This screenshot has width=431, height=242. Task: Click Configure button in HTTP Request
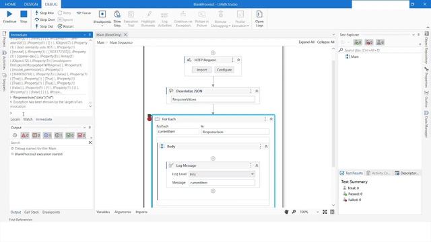click(x=224, y=70)
